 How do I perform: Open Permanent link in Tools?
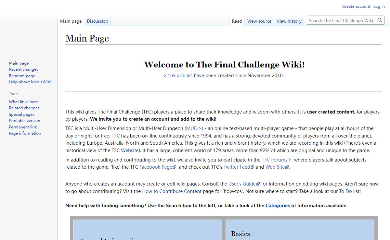pyautogui.click(x=23, y=127)
